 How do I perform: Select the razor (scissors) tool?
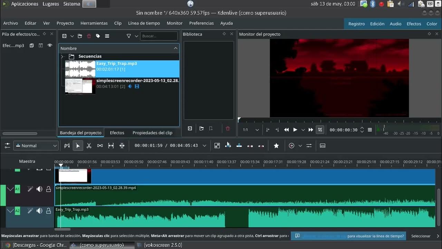pos(89,146)
